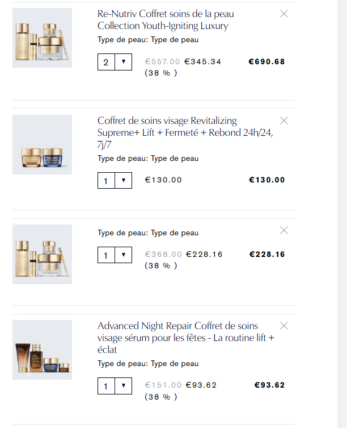Click the discounted price €93.62 beside €151.00
Image resolution: width=347 pixels, height=428 pixels.
pyautogui.click(x=201, y=385)
